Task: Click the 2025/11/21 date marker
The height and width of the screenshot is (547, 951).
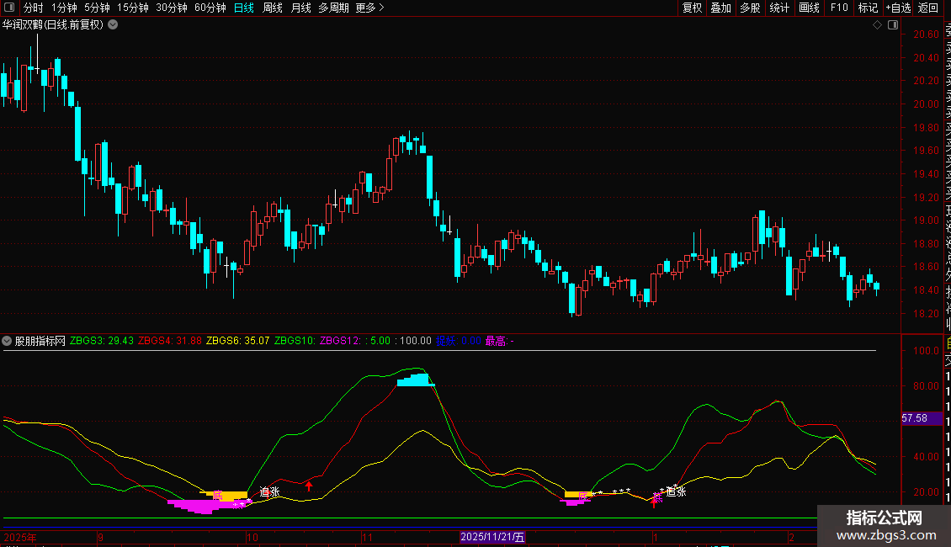Action: [x=492, y=537]
